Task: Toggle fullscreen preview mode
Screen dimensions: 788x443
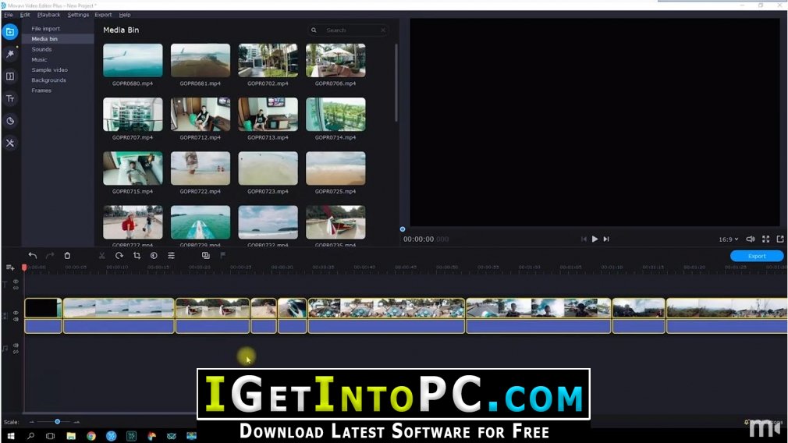Action: [x=766, y=239]
